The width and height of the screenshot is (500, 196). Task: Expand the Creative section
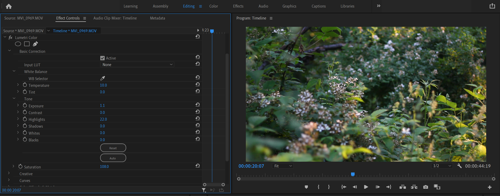[x=9, y=173]
